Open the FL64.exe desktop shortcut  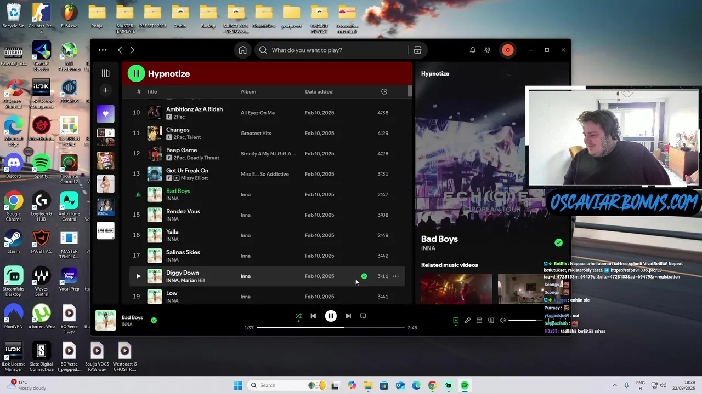[69, 16]
